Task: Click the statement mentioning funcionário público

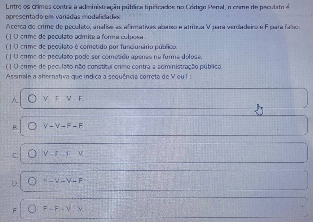Action: pyautogui.click(x=92, y=47)
